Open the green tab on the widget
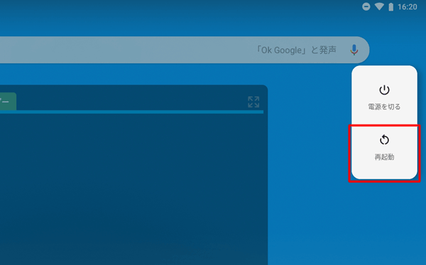 8,101
